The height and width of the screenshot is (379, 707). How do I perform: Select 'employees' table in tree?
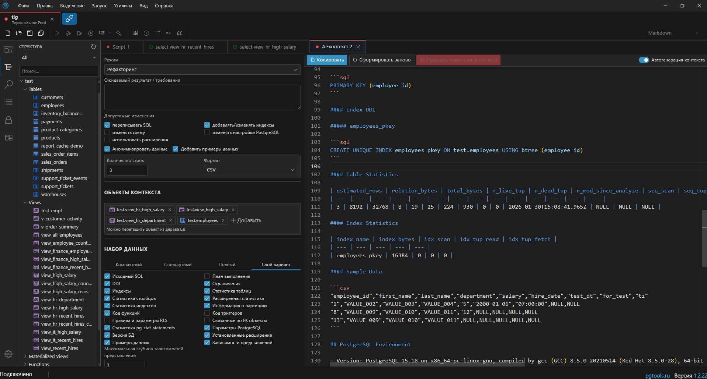(x=52, y=106)
